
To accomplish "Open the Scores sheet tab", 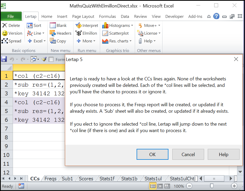I will click(86, 179).
